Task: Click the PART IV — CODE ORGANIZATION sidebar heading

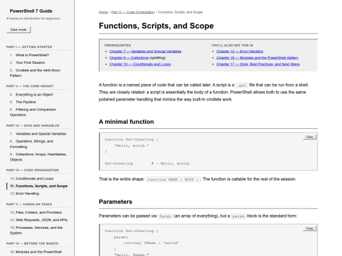Action: [32, 170]
